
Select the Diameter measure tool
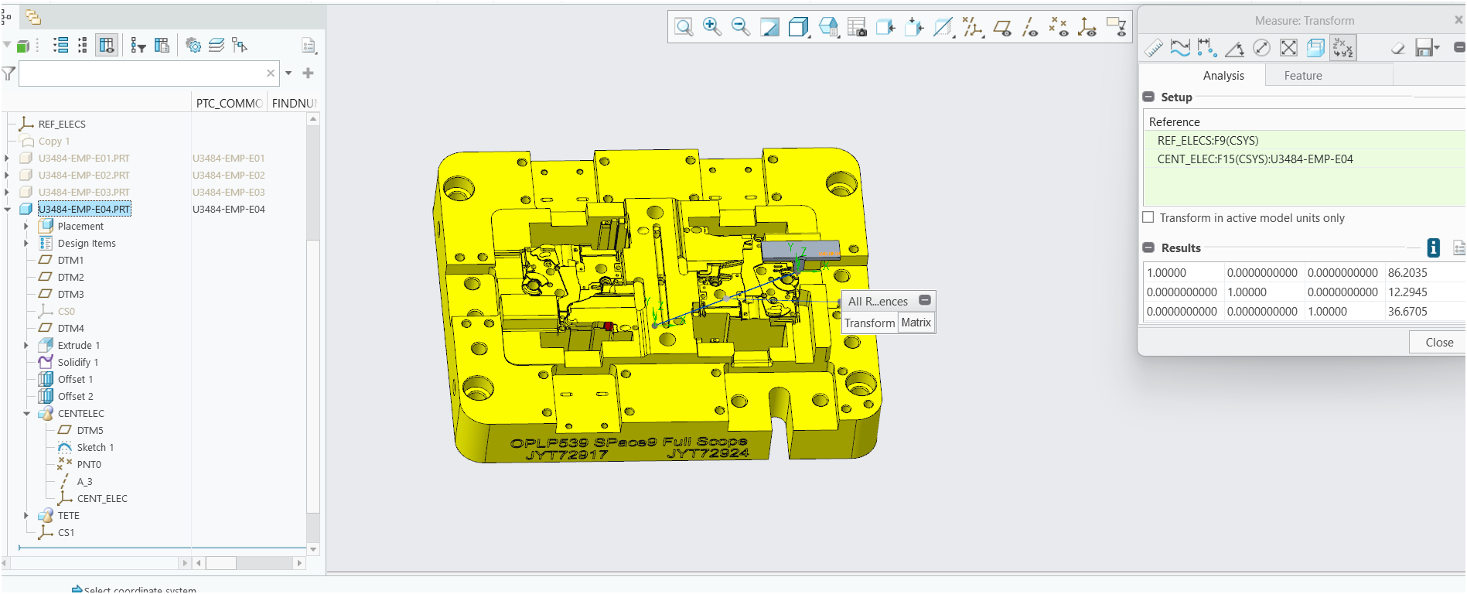pos(1261,48)
